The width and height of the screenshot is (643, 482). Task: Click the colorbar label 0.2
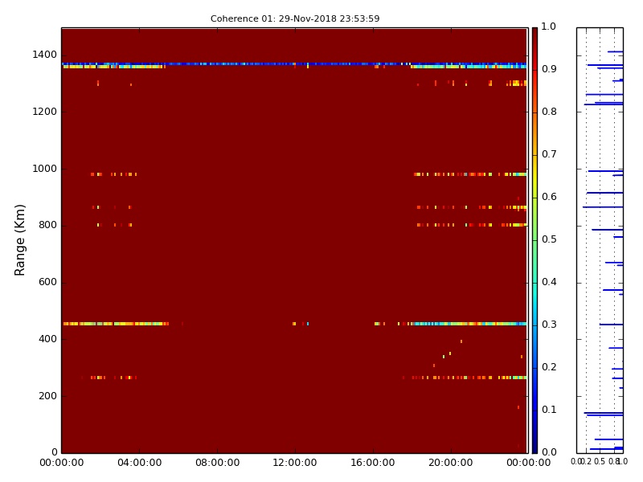pos(549,367)
